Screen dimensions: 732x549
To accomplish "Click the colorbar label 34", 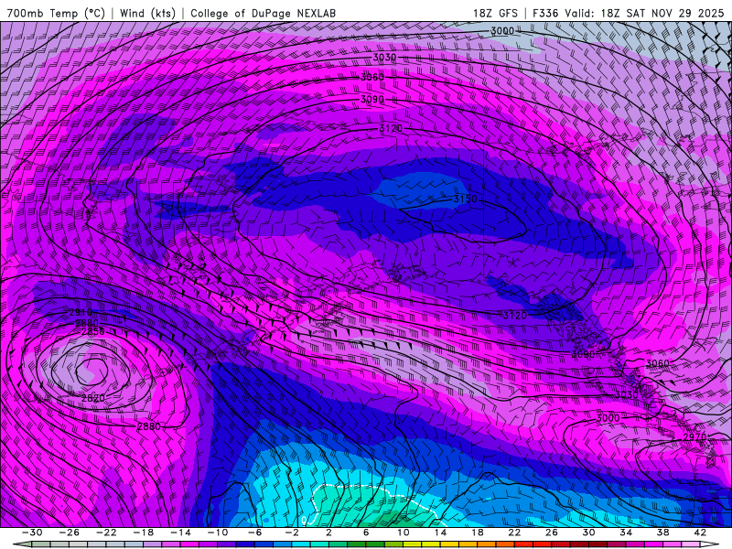I will click(626, 533).
